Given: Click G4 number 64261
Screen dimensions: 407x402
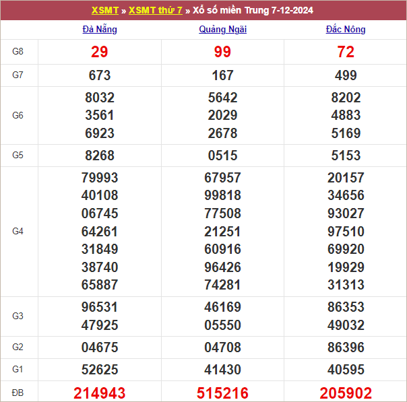Looking at the screenshot, I should pos(100,232).
